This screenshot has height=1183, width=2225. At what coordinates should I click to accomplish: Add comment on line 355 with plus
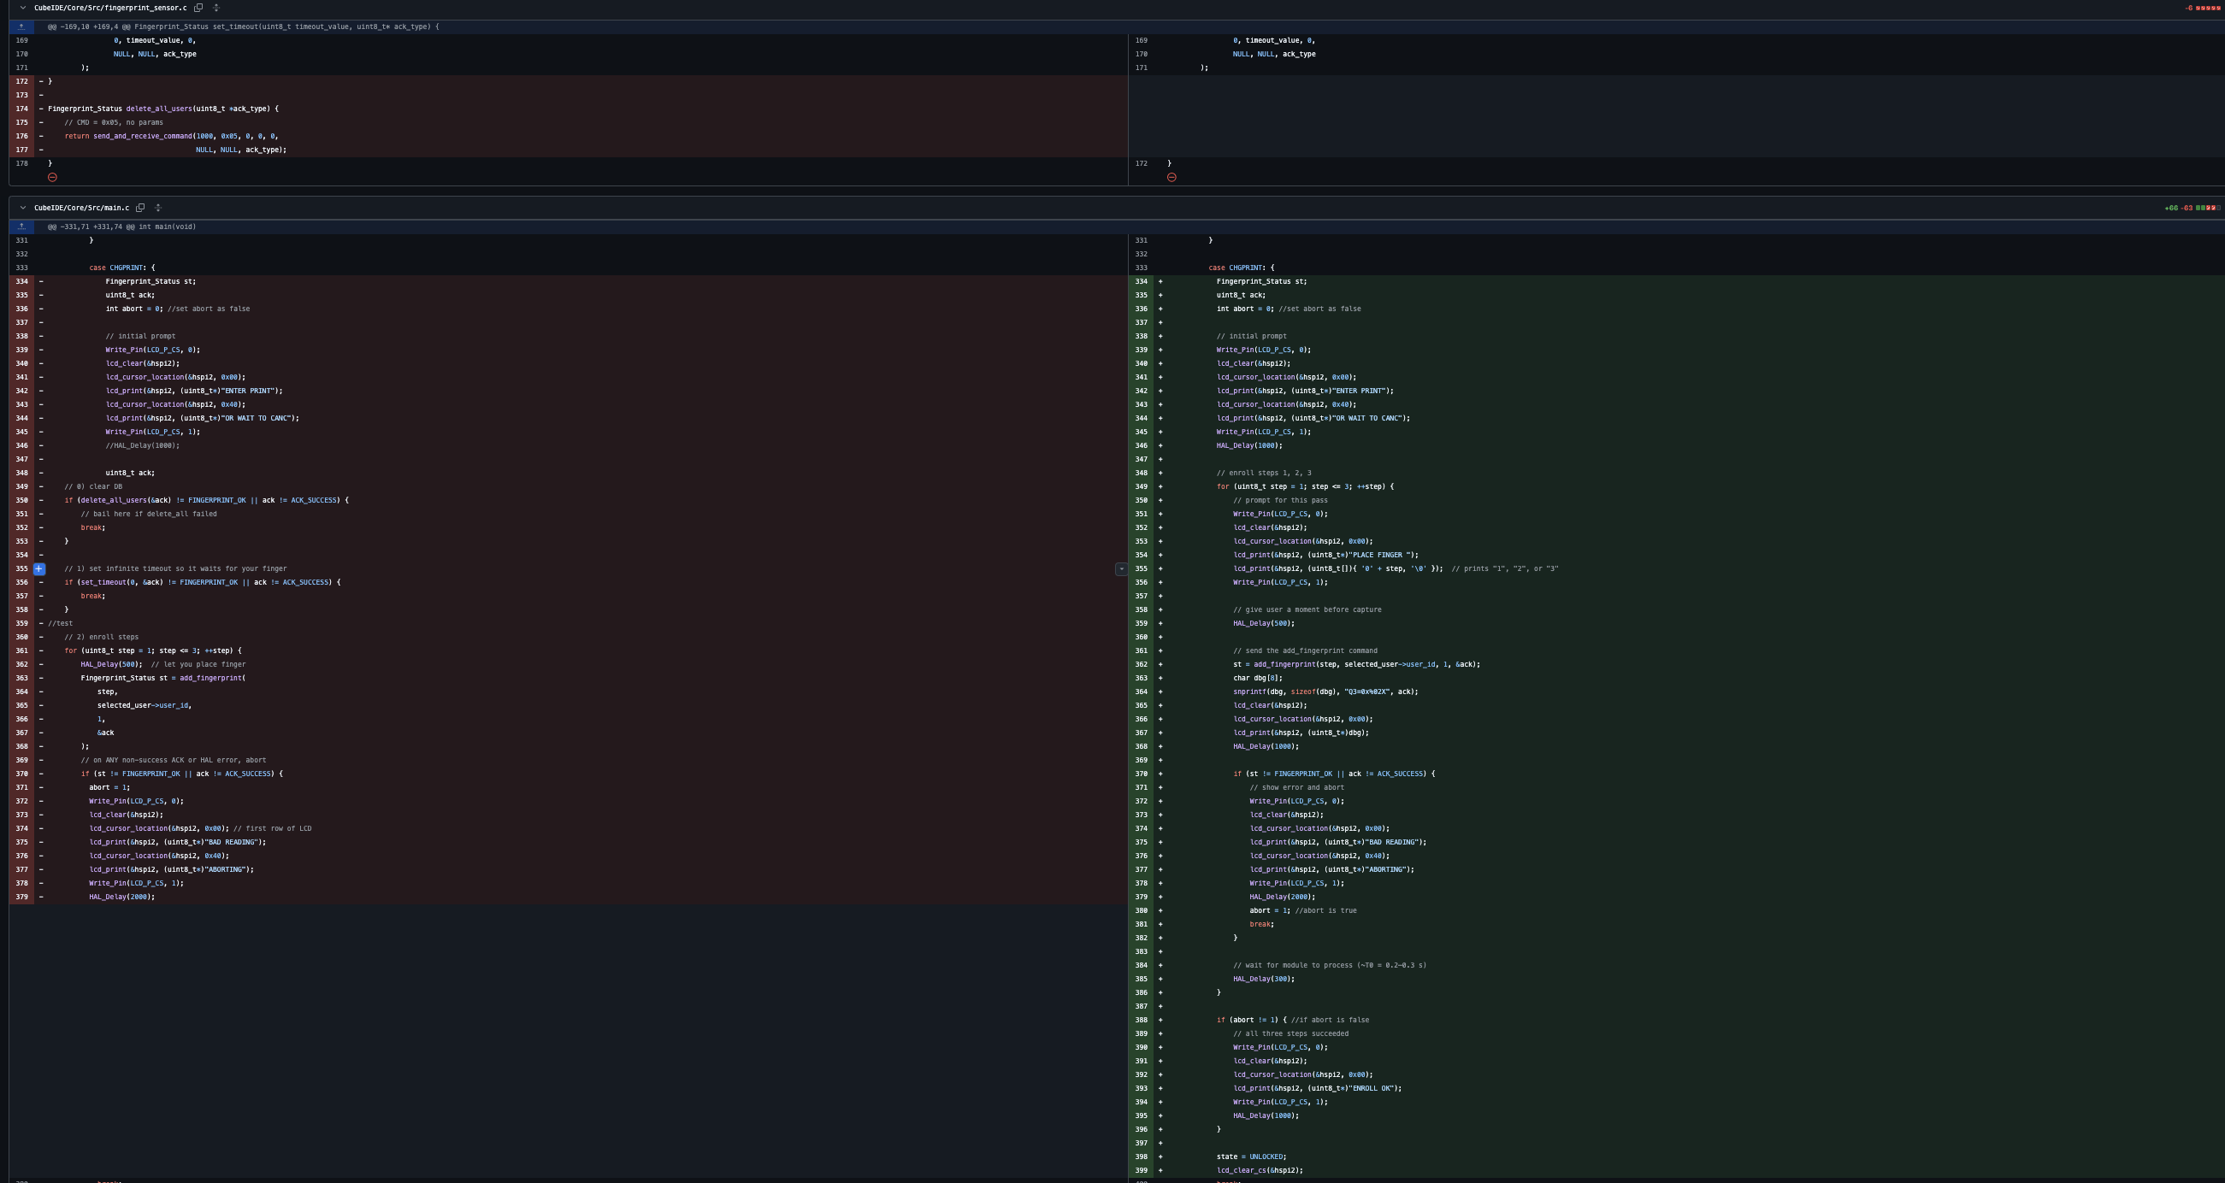(38, 569)
